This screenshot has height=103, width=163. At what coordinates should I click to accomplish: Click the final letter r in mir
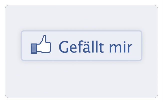(130, 48)
